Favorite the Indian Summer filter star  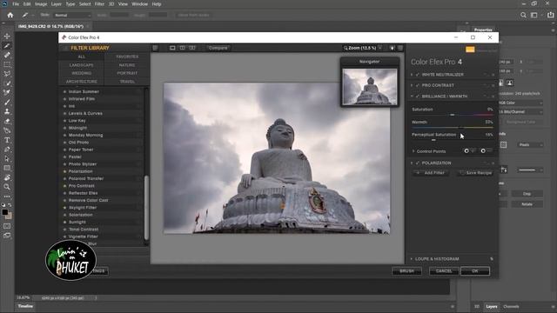tap(64, 91)
